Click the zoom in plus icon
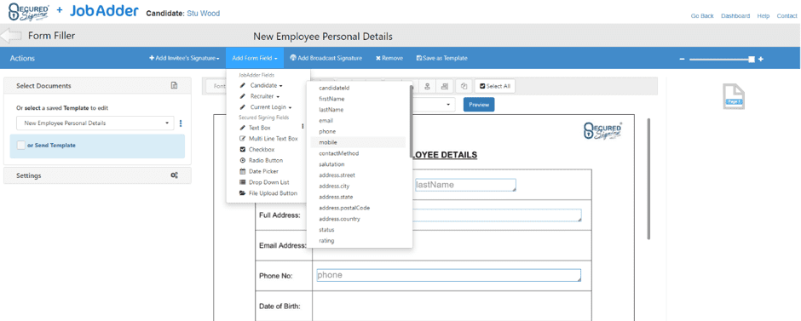Viewport: 801px width, 321px height. click(761, 60)
